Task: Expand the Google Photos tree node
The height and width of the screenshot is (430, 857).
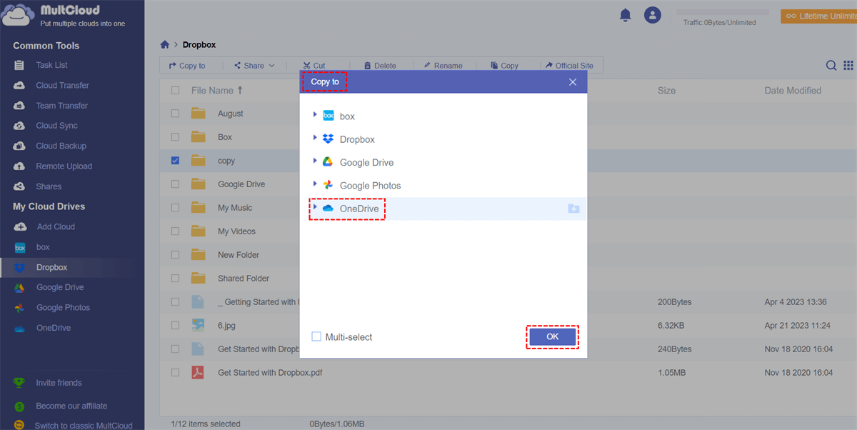Action: (x=315, y=184)
